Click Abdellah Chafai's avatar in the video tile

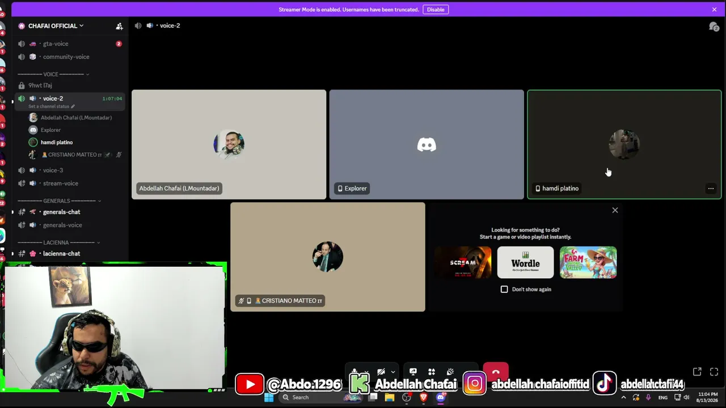pyautogui.click(x=229, y=144)
